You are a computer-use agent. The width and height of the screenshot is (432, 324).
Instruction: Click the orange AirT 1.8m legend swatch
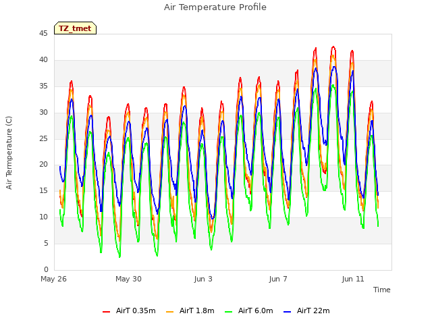(169, 311)
